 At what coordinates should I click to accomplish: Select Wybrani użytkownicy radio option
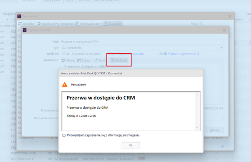[161, 54]
